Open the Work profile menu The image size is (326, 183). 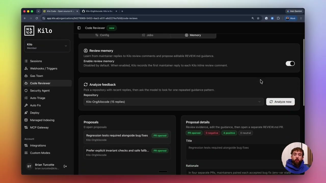pos(290,18)
